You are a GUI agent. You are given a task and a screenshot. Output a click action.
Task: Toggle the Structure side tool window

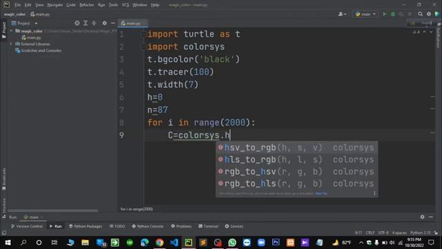(4, 207)
